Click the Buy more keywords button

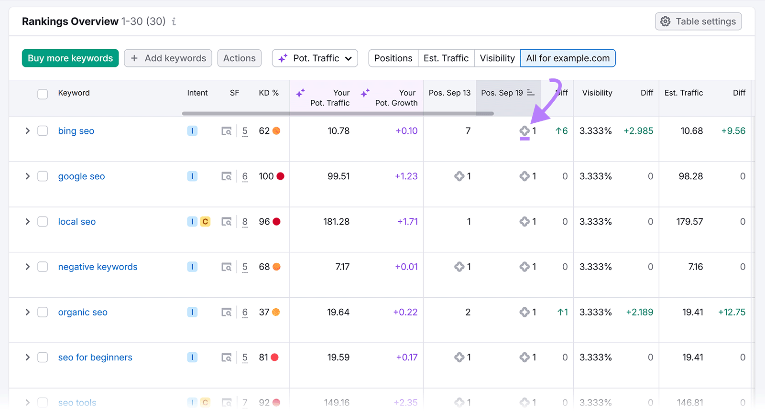click(x=70, y=58)
